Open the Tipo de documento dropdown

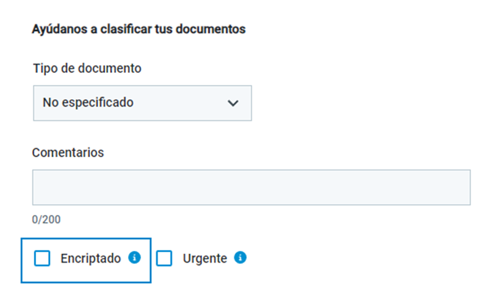142,103
